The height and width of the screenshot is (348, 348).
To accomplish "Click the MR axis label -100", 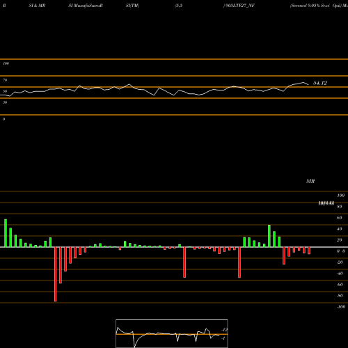I will [x=341, y=307].
